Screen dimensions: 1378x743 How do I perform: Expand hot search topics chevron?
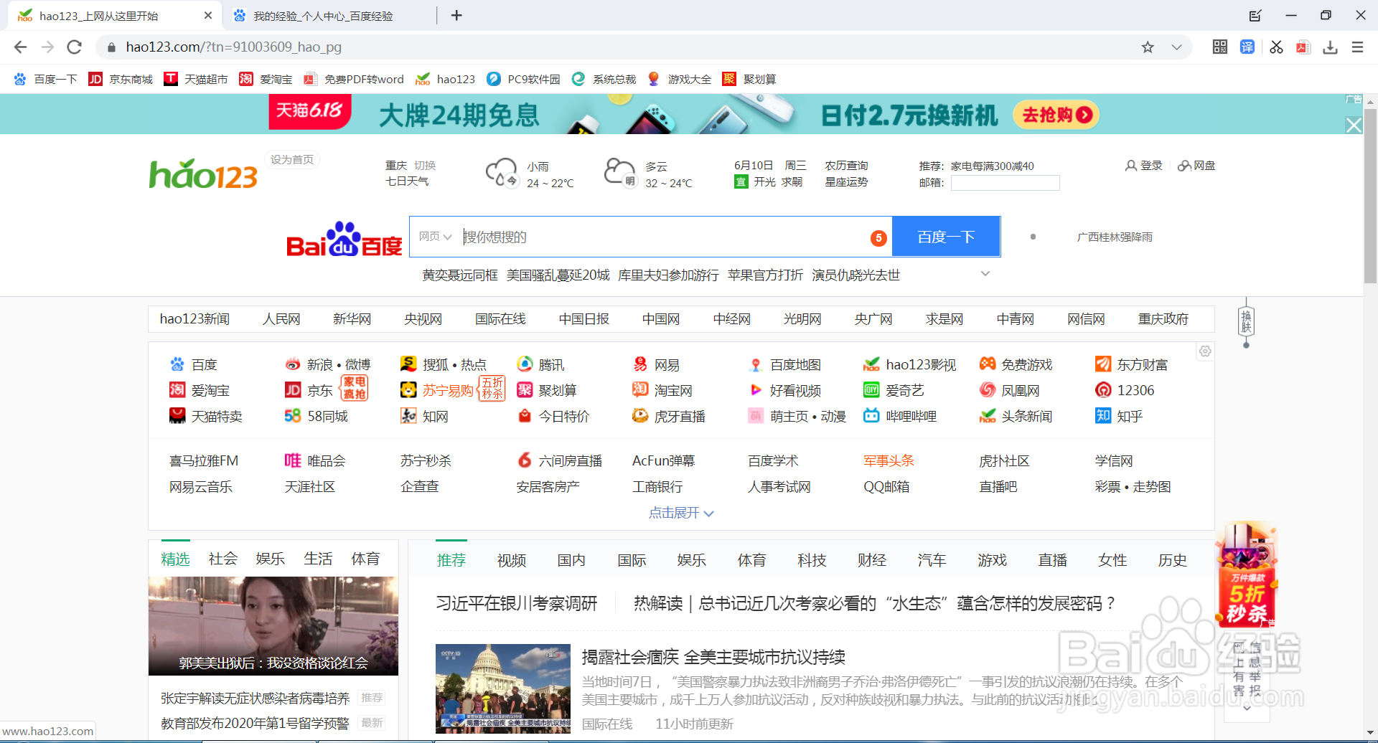pyautogui.click(x=985, y=274)
